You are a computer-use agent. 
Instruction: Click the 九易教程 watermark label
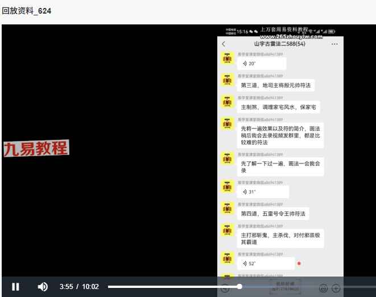pyautogui.click(x=36, y=148)
